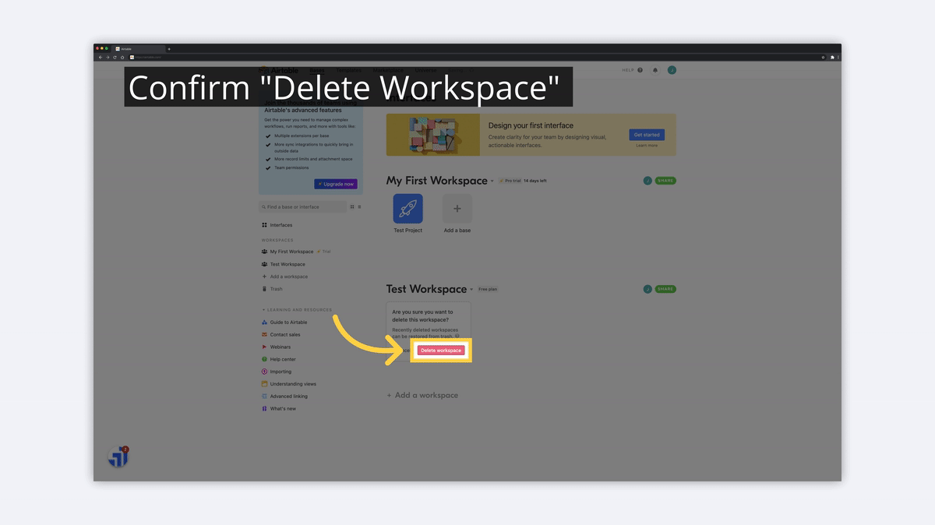Expand My First Workspace heading dropdown arrow
The height and width of the screenshot is (525, 935).
click(492, 181)
